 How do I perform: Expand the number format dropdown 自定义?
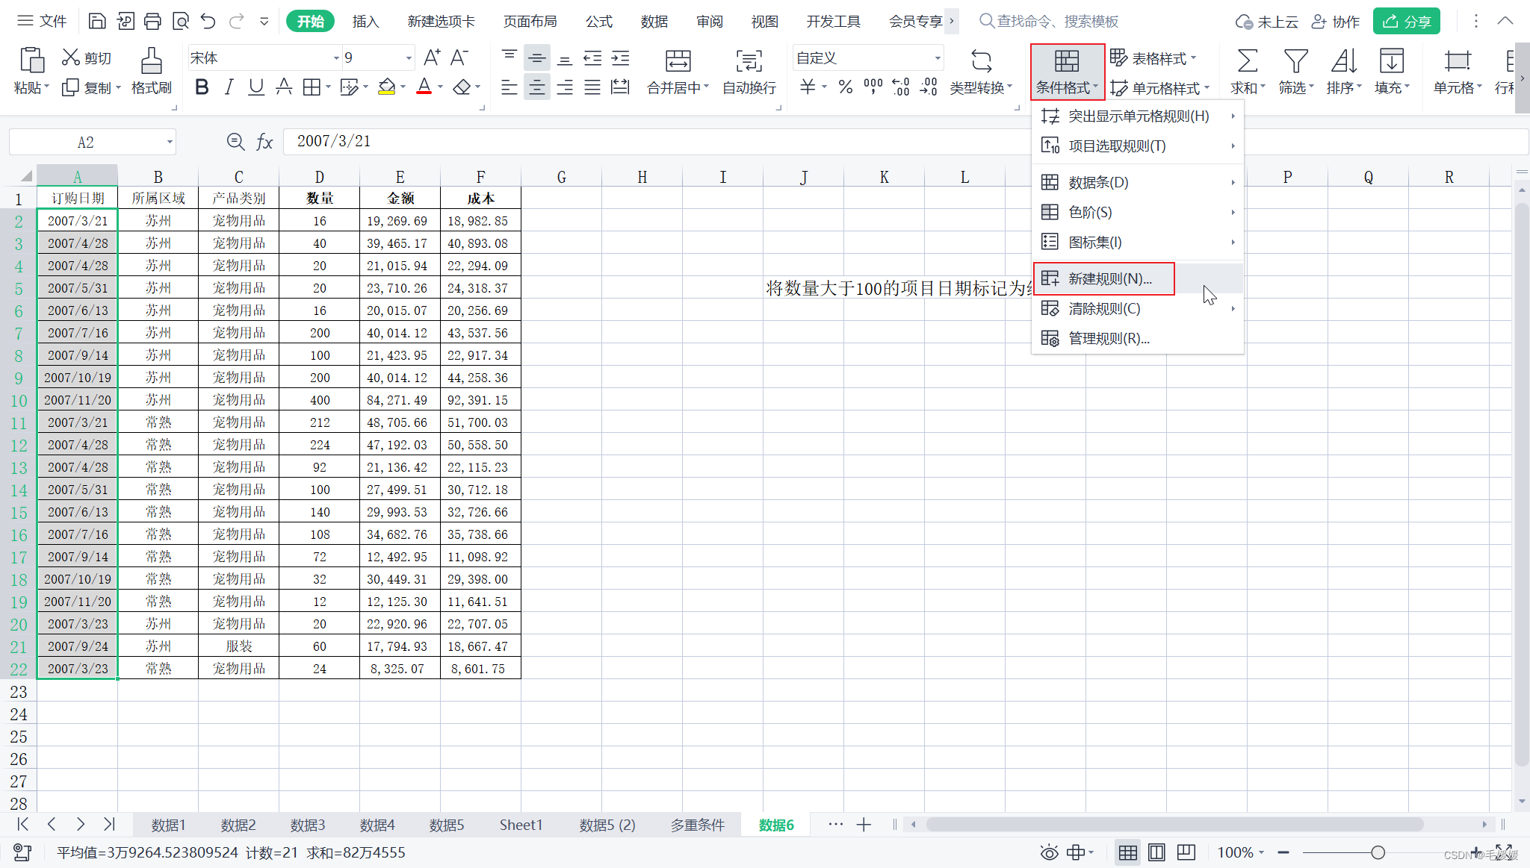click(937, 58)
